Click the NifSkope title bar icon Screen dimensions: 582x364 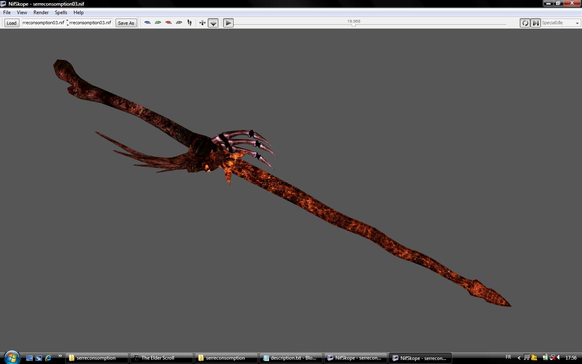pos(4,4)
